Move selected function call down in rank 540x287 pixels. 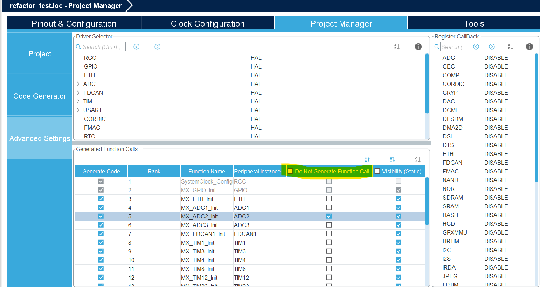pyautogui.click(x=392, y=159)
